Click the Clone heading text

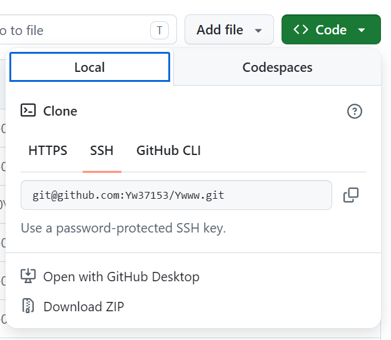(60, 111)
